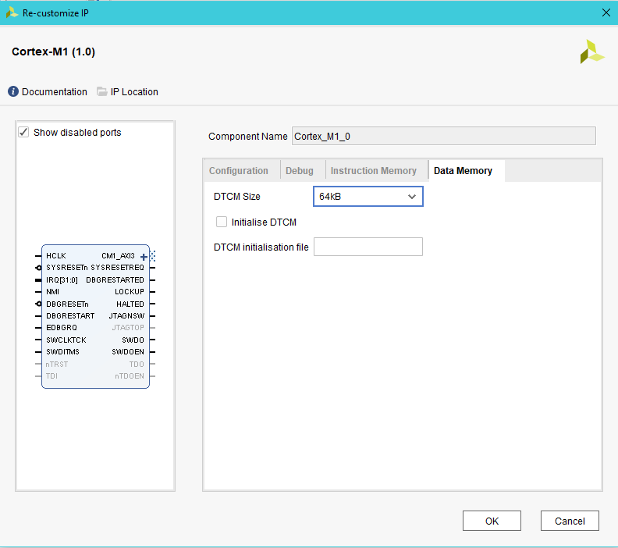Viewport: 618px width, 548px height.
Task: Click the Component Name field
Action: pyautogui.click(x=444, y=136)
